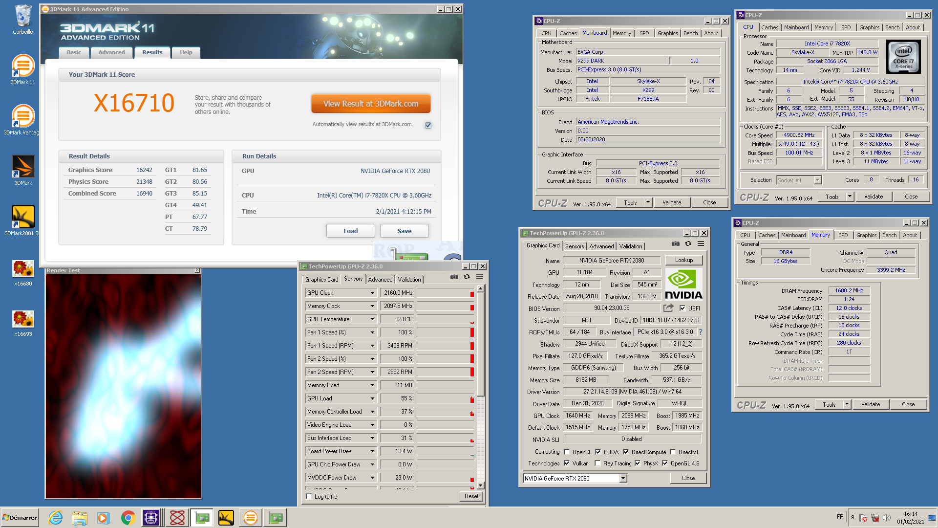Open the 3DMark Vantage desktop shortcut
938x528 pixels.
[x=22, y=119]
